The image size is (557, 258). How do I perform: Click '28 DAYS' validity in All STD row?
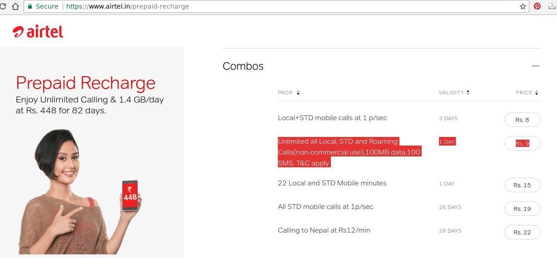pyautogui.click(x=450, y=207)
